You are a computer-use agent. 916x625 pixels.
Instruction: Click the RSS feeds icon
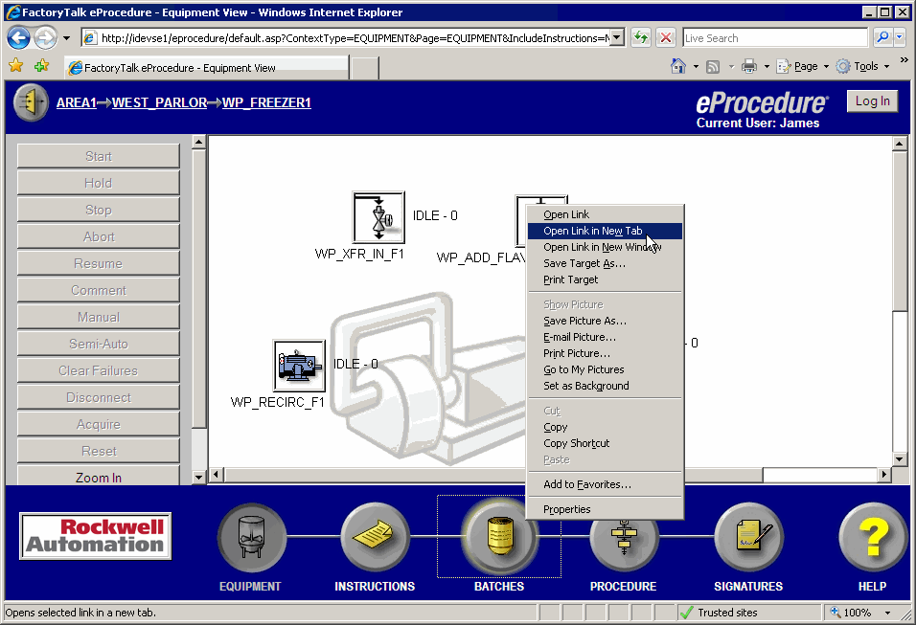pos(713,67)
